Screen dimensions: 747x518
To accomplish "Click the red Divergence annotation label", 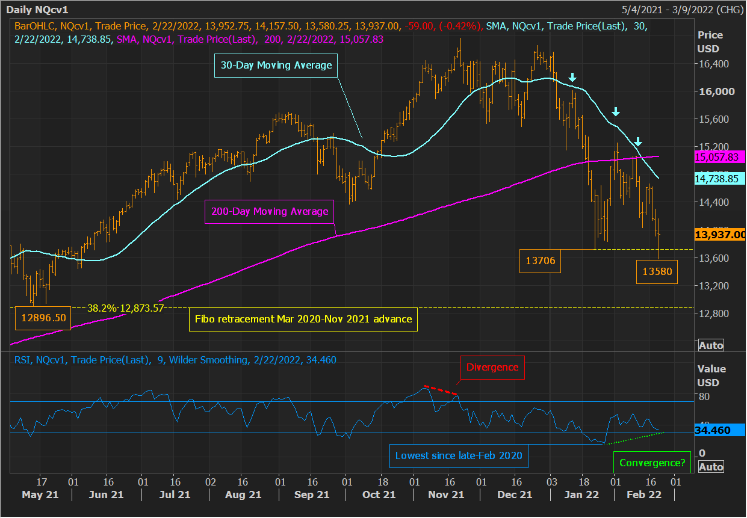I will pyautogui.click(x=492, y=367).
